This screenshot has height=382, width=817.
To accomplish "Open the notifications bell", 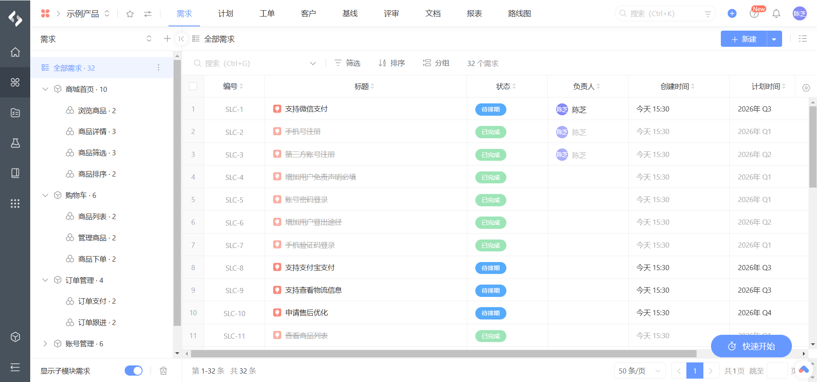I will tap(776, 14).
